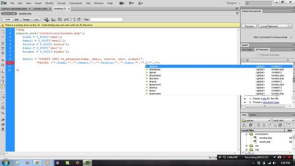Viewport: 295px width, 166px height.
Task: Collapse the Connections folder
Action: coord(247,134)
